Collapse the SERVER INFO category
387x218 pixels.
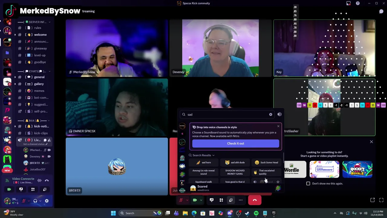pyautogui.click(x=34, y=22)
